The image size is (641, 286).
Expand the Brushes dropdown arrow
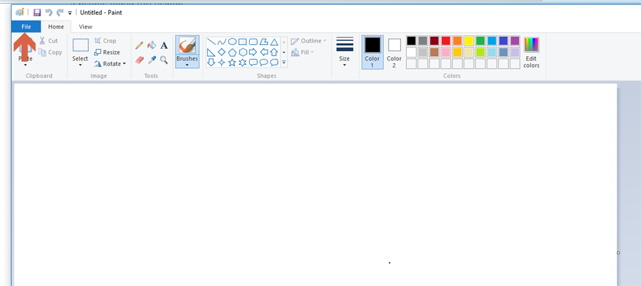(x=187, y=66)
